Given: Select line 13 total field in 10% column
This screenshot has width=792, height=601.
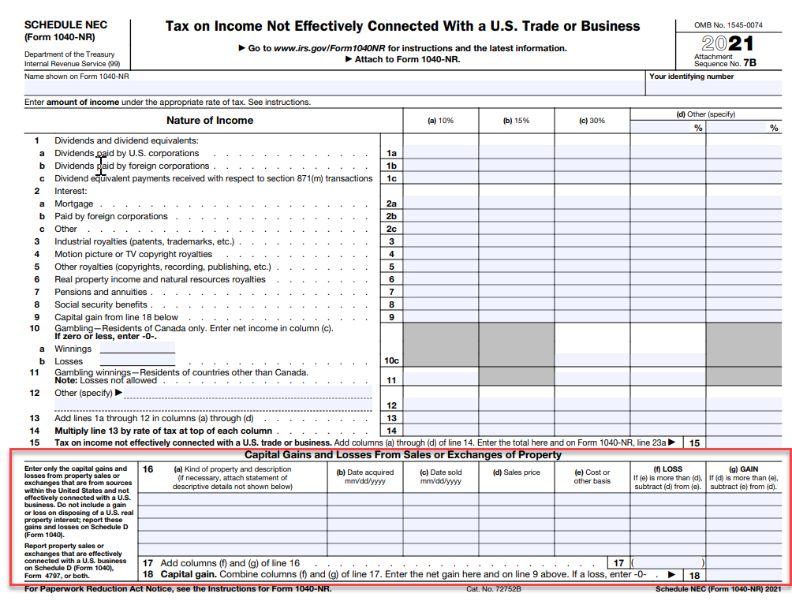Looking at the screenshot, I should 441,417.
